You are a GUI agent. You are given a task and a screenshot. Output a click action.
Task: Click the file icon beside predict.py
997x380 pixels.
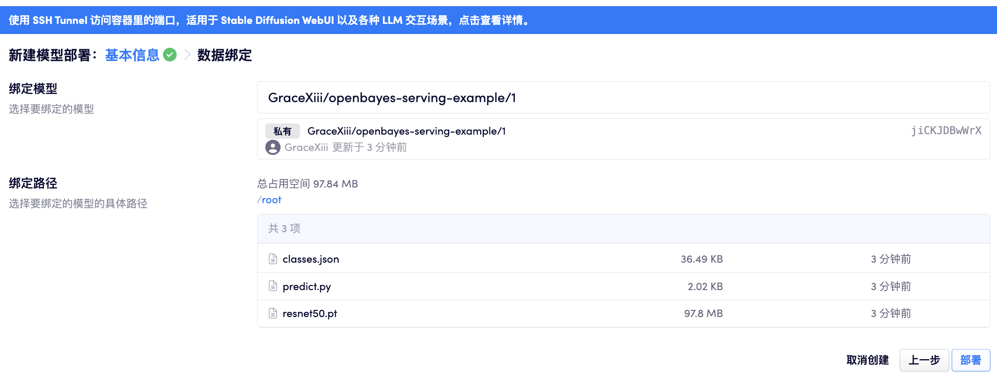[x=273, y=286]
